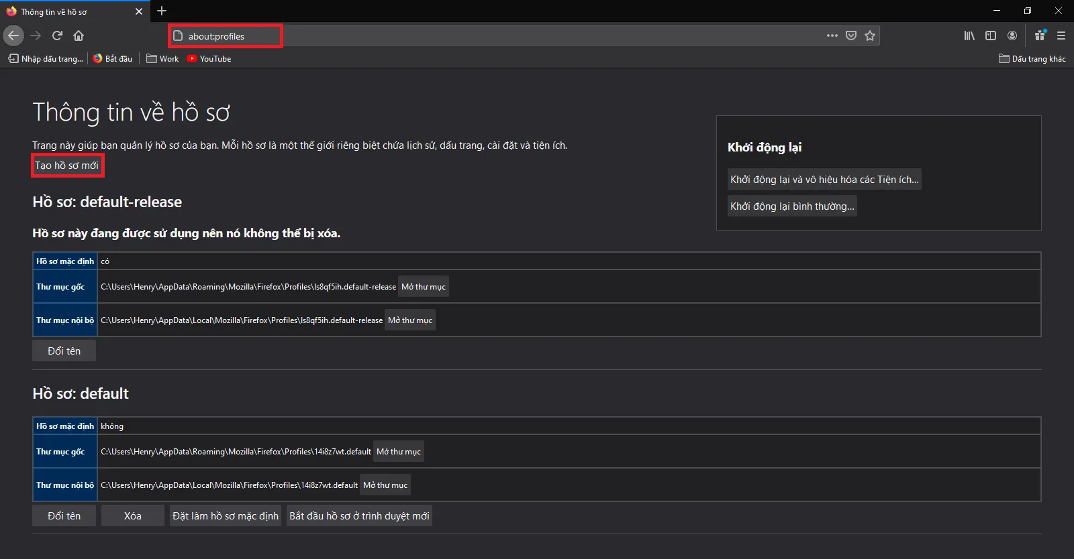Click Tạo hồ sơ mới button
1074x559 pixels.
[x=66, y=166]
